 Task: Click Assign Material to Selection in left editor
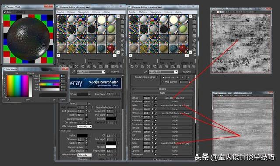[x=70, y=67]
